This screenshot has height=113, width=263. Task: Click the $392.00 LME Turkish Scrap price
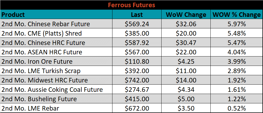137,71
